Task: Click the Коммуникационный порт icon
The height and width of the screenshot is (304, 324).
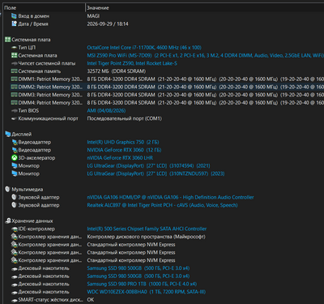Action: pos(14,118)
